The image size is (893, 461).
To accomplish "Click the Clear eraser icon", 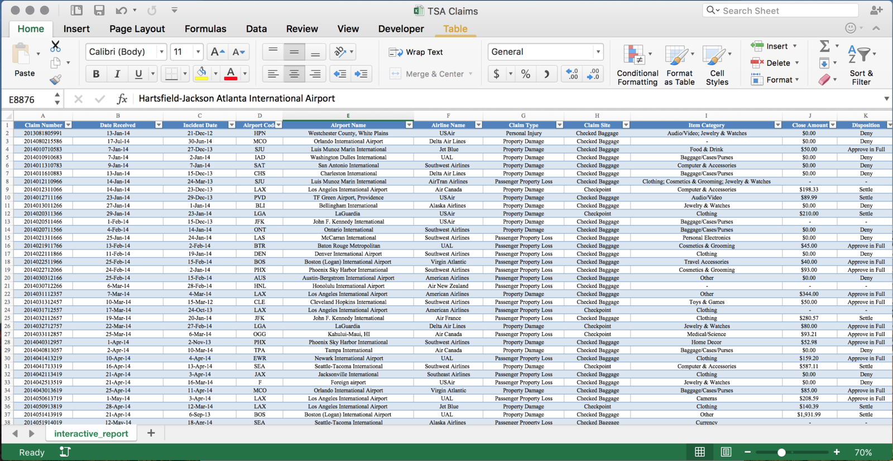I will coord(824,80).
